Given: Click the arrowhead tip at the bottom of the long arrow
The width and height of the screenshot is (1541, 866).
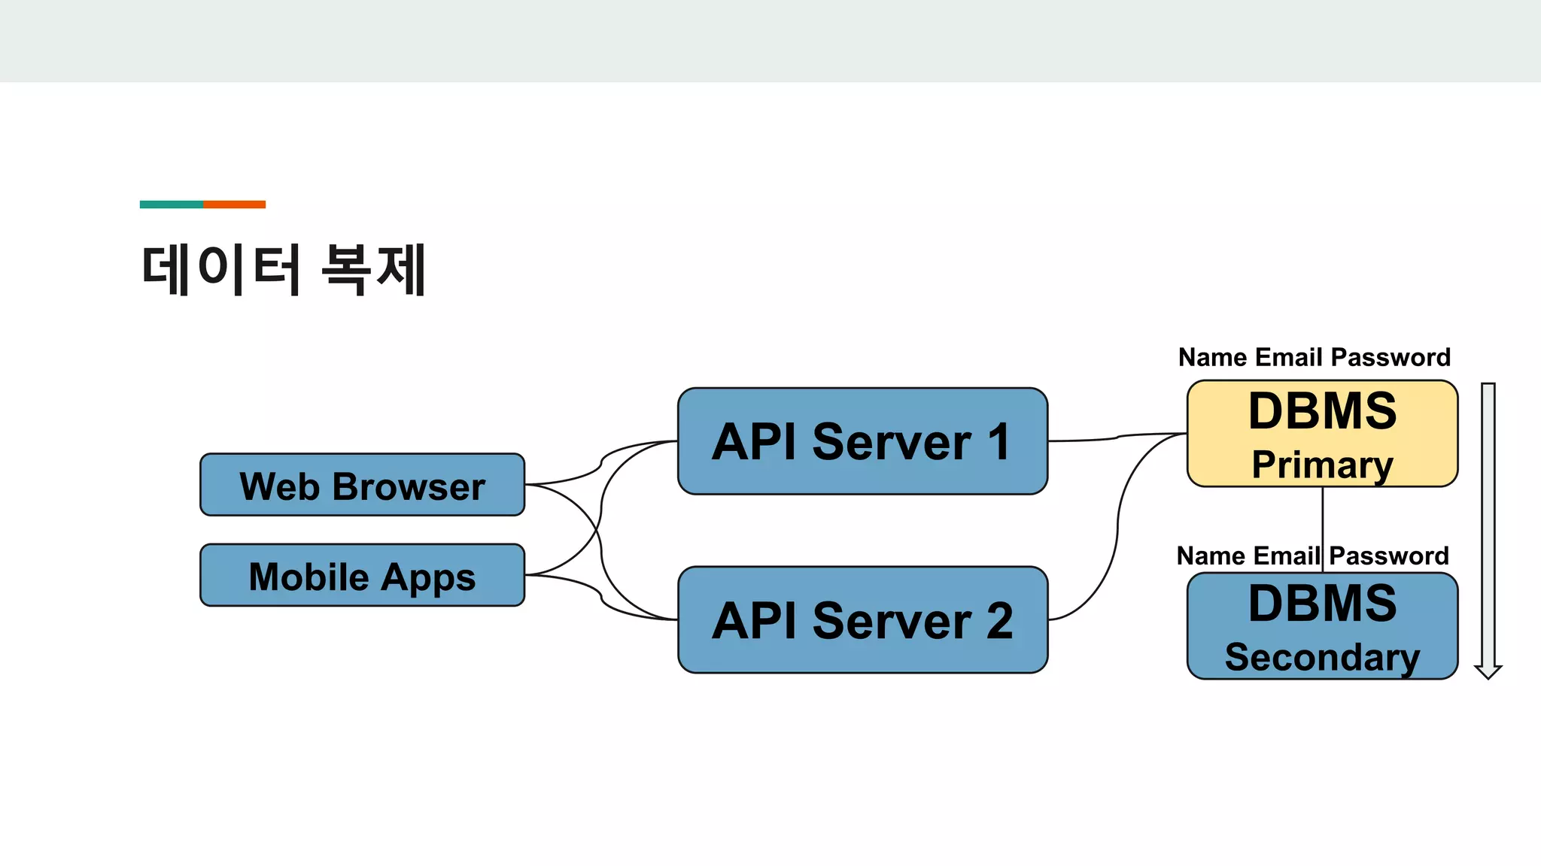Looking at the screenshot, I should 1488,676.
